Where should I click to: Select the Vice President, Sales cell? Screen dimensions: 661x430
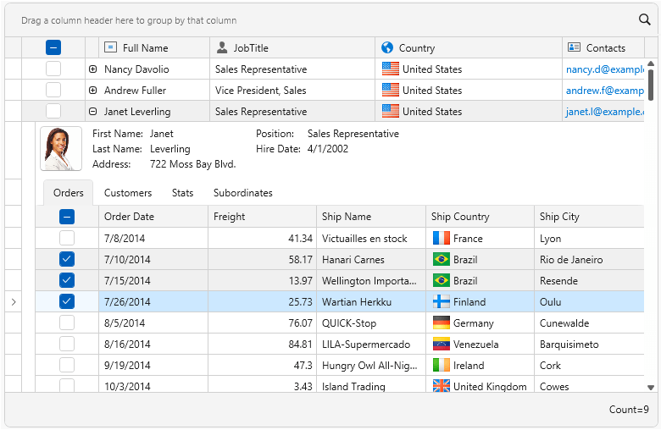[292, 90]
